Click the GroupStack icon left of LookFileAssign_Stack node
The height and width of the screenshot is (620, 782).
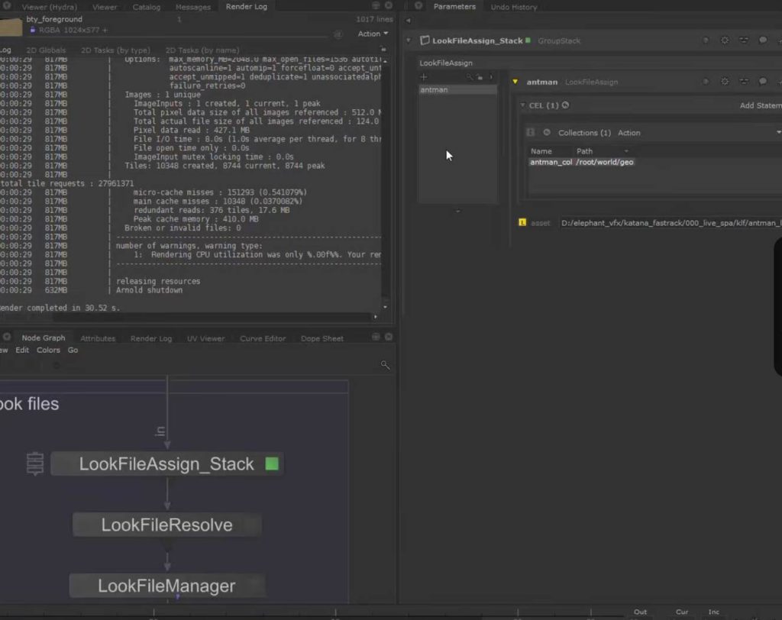pyautogui.click(x=35, y=464)
